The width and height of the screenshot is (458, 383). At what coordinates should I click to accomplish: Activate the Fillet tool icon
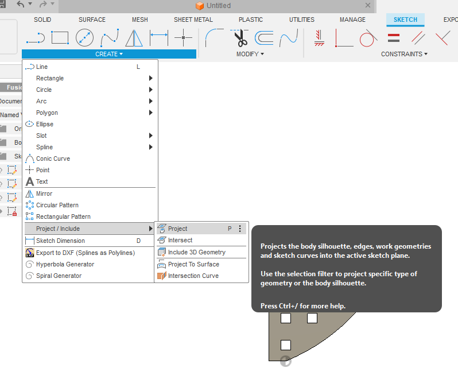pyautogui.click(x=215, y=38)
